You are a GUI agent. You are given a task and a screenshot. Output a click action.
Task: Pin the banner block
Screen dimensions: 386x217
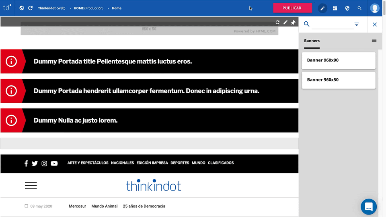tap(293, 23)
